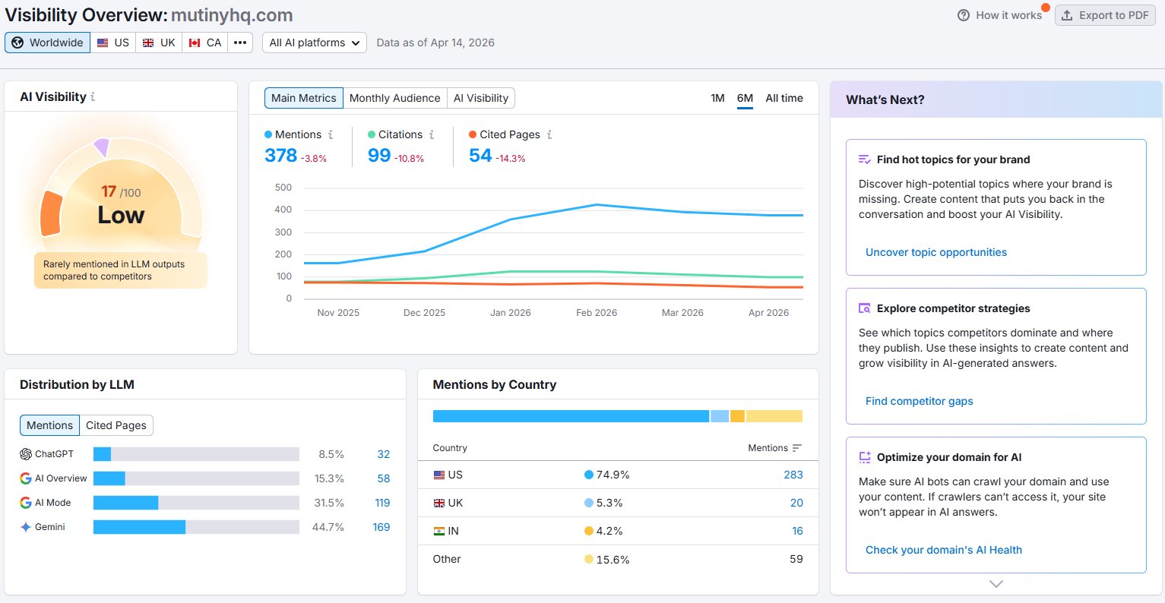Click the Other yellow segment of country bar

pos(774,416)
